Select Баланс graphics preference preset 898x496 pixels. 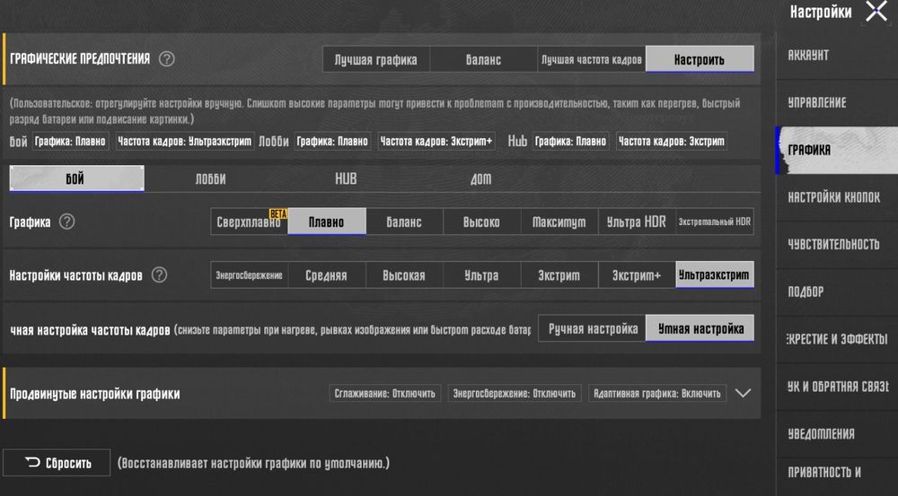pos(483,59)
